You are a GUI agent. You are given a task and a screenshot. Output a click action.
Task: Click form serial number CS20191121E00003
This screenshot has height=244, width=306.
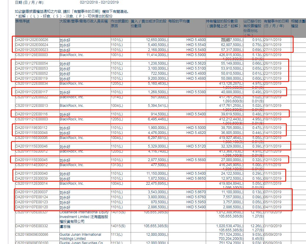(x=31, y=119)
